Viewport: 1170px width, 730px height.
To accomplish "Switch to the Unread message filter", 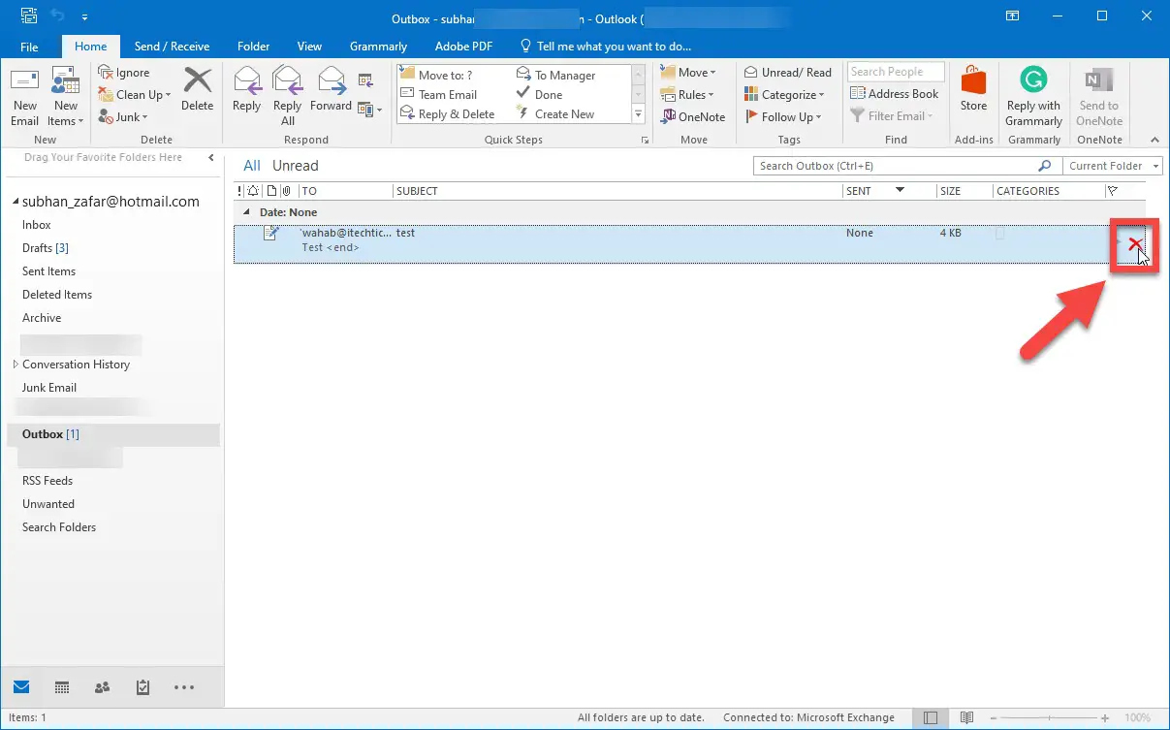I will (x=295, y=165).
